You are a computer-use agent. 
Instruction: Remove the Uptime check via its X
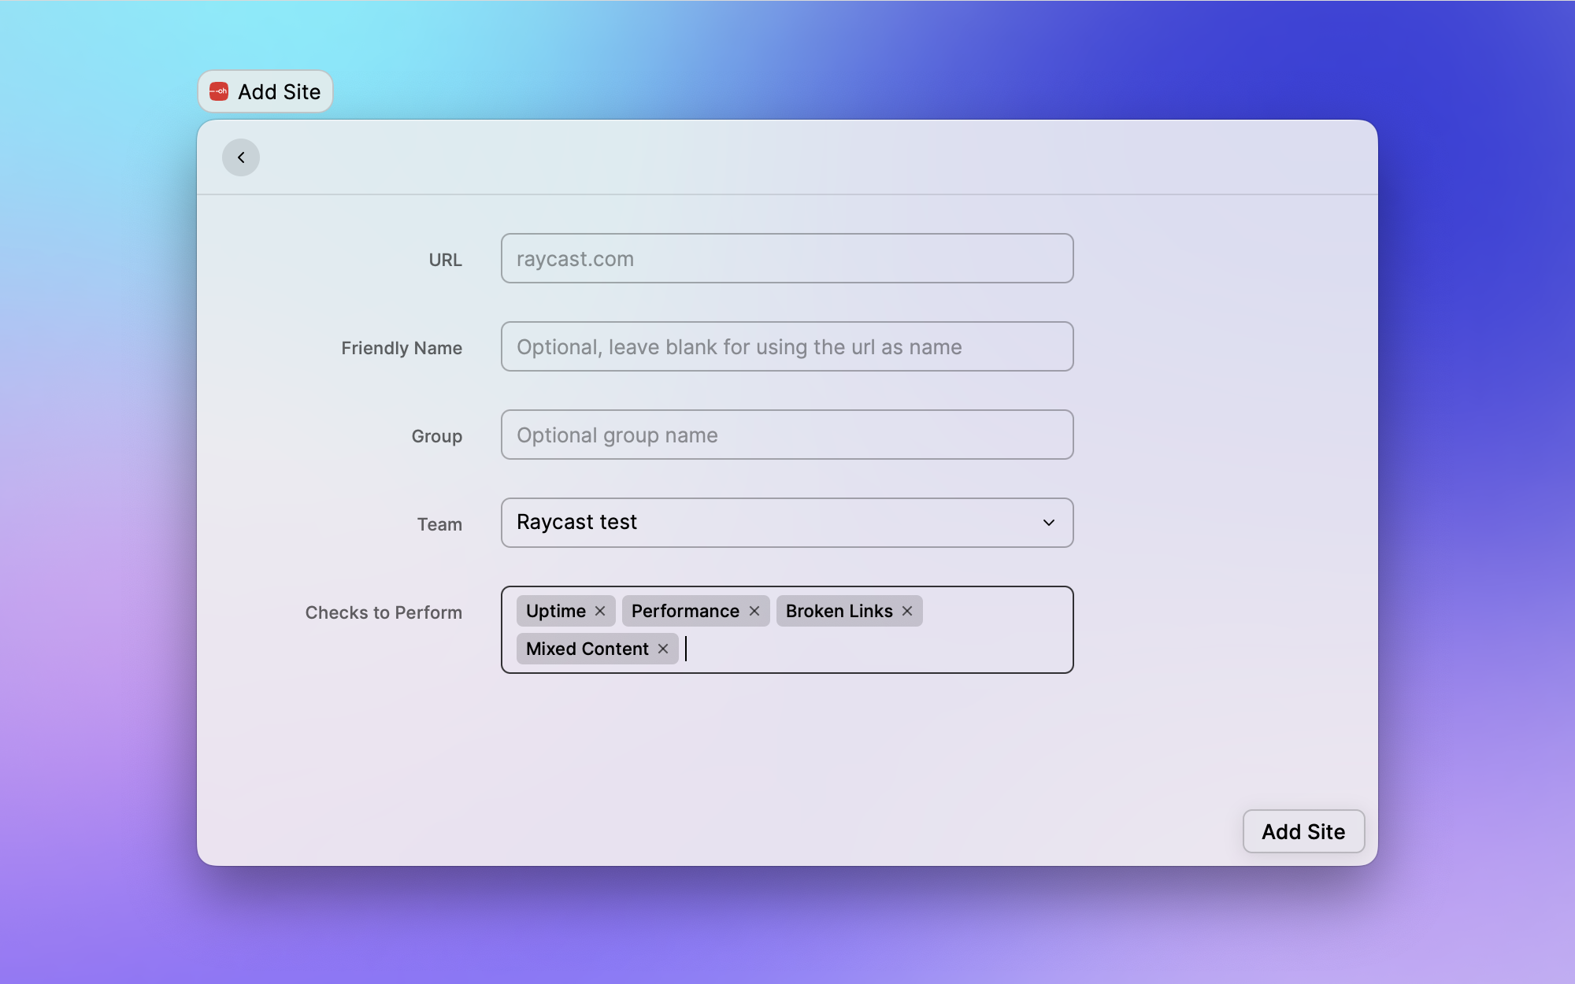click(599, 611)
